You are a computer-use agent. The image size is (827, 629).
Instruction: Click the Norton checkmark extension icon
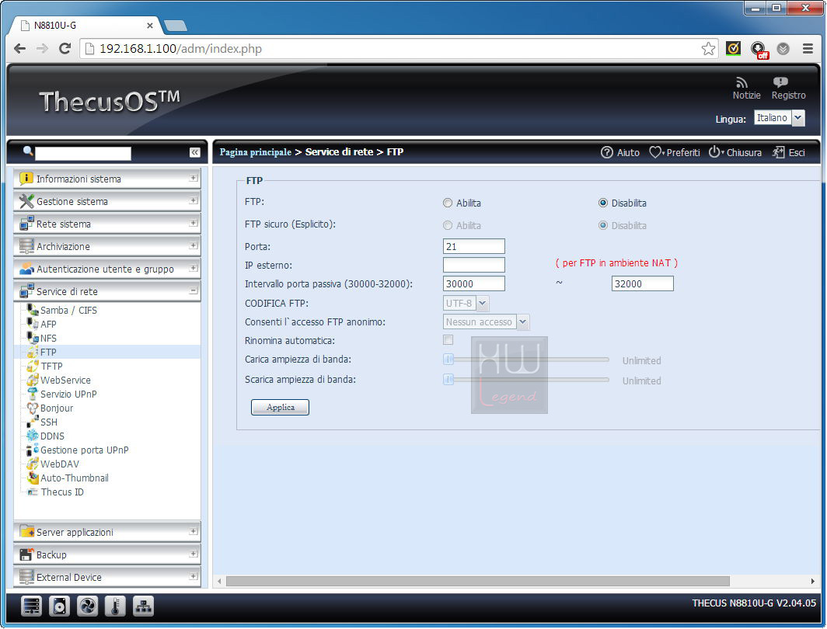(x=733, y=49)
